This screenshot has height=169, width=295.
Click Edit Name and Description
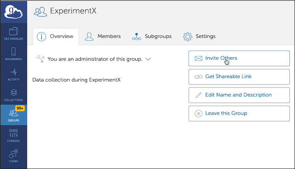[x=239, y=95]
